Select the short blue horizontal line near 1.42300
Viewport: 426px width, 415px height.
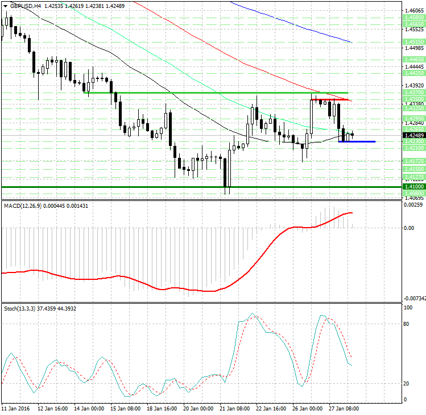coord(357,141)
